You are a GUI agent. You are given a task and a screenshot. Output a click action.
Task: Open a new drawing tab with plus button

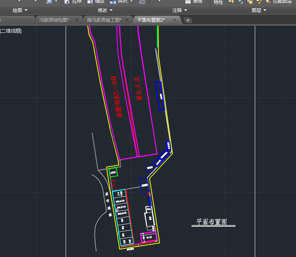click(x=188, y=20)
